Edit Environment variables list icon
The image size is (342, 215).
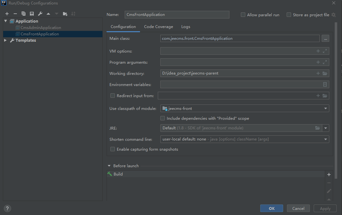click(x=325, y=85)
